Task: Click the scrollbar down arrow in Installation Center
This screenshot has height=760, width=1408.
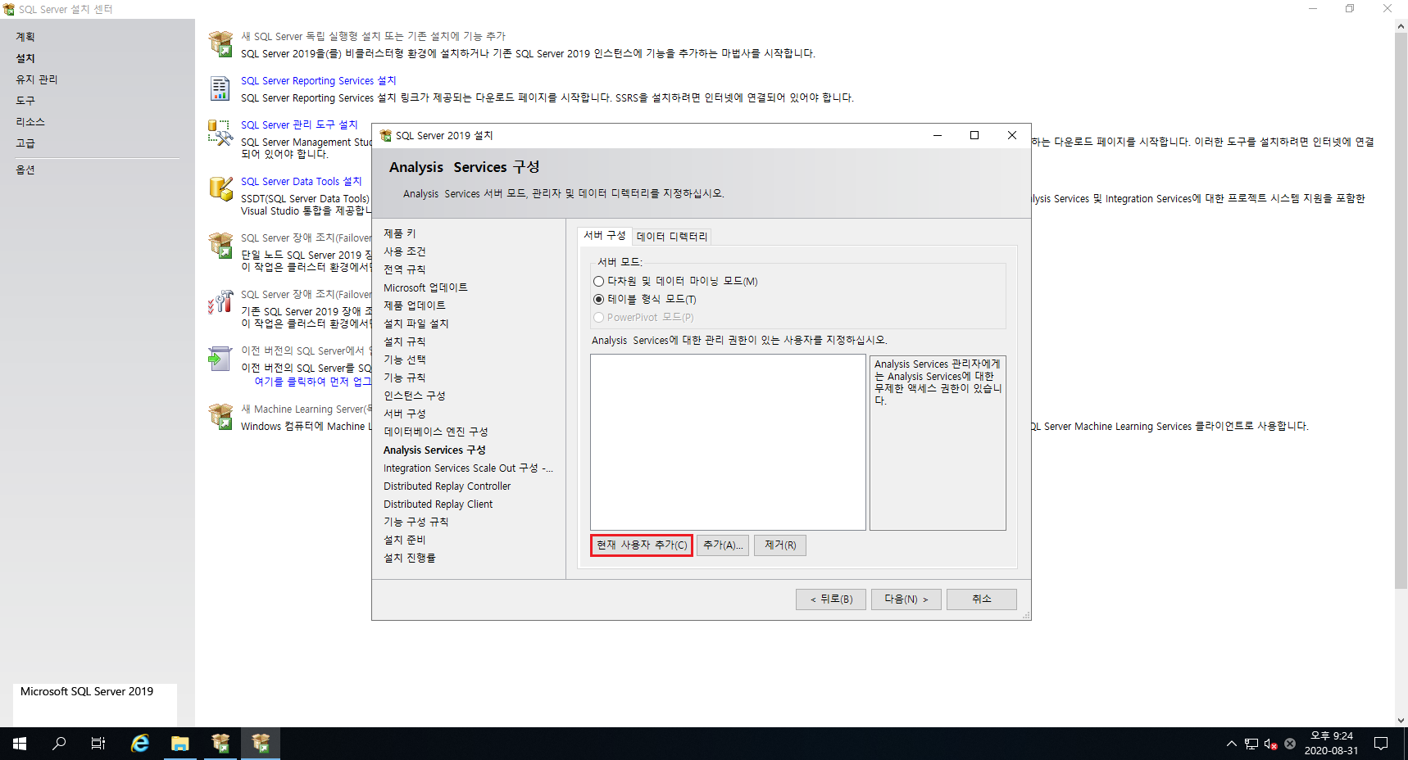Action: point(1401,721)
